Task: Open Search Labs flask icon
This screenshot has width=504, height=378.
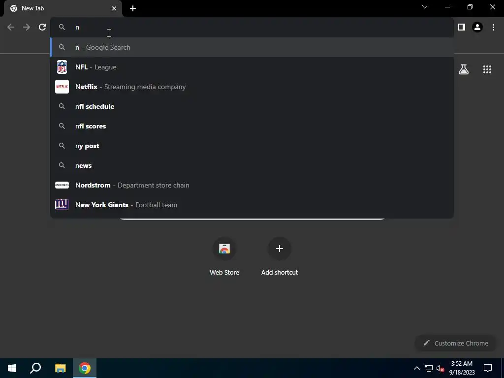Action: [464, 69]
